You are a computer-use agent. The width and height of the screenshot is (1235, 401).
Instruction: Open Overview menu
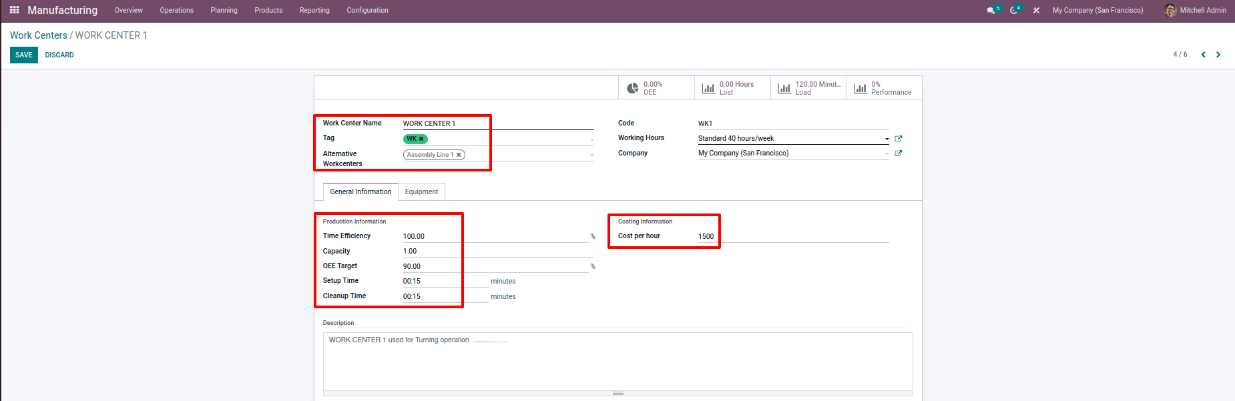129,11
